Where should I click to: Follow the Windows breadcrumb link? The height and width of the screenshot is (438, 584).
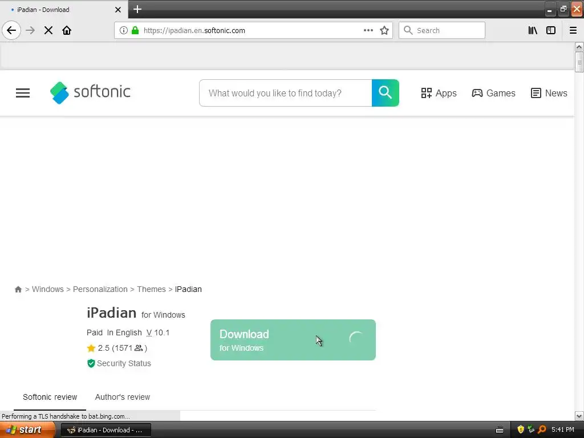click(x=48, y=289)
